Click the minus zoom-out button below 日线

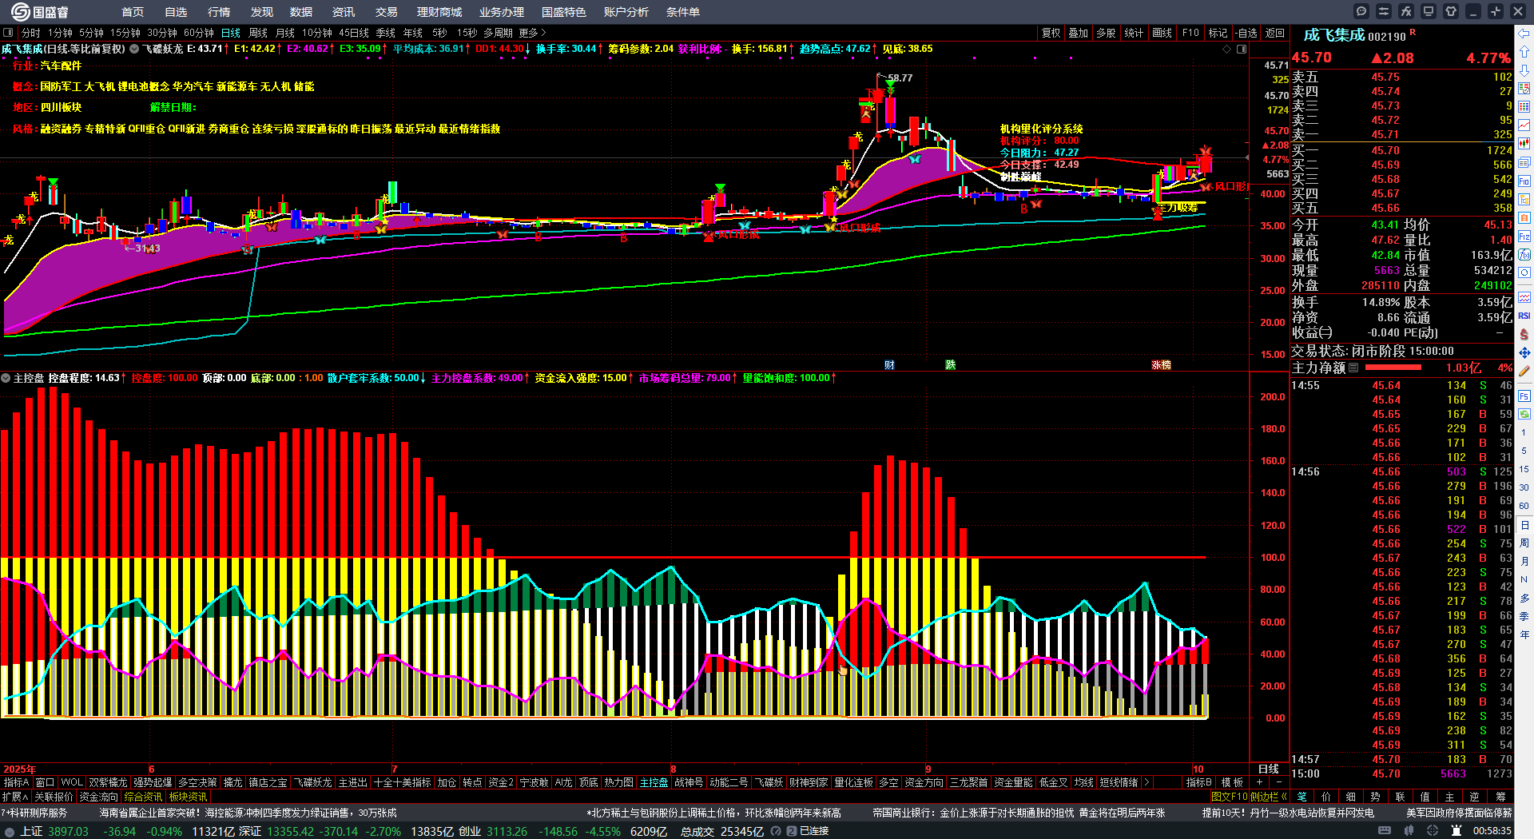[1279, 782]
